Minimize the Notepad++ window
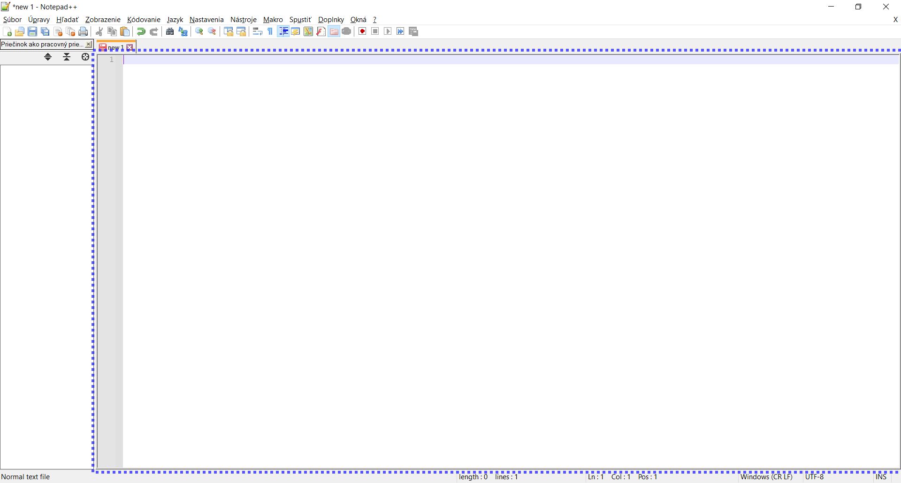Screen dimensions: 901x483 tap(831, 7)
